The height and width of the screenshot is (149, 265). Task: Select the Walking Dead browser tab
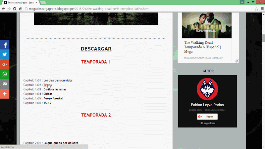point(20,2)
